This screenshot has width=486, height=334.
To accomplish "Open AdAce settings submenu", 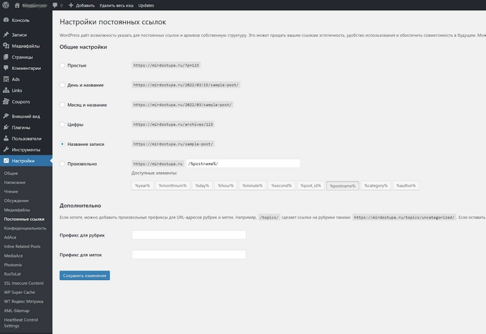I will pos(10,237).
